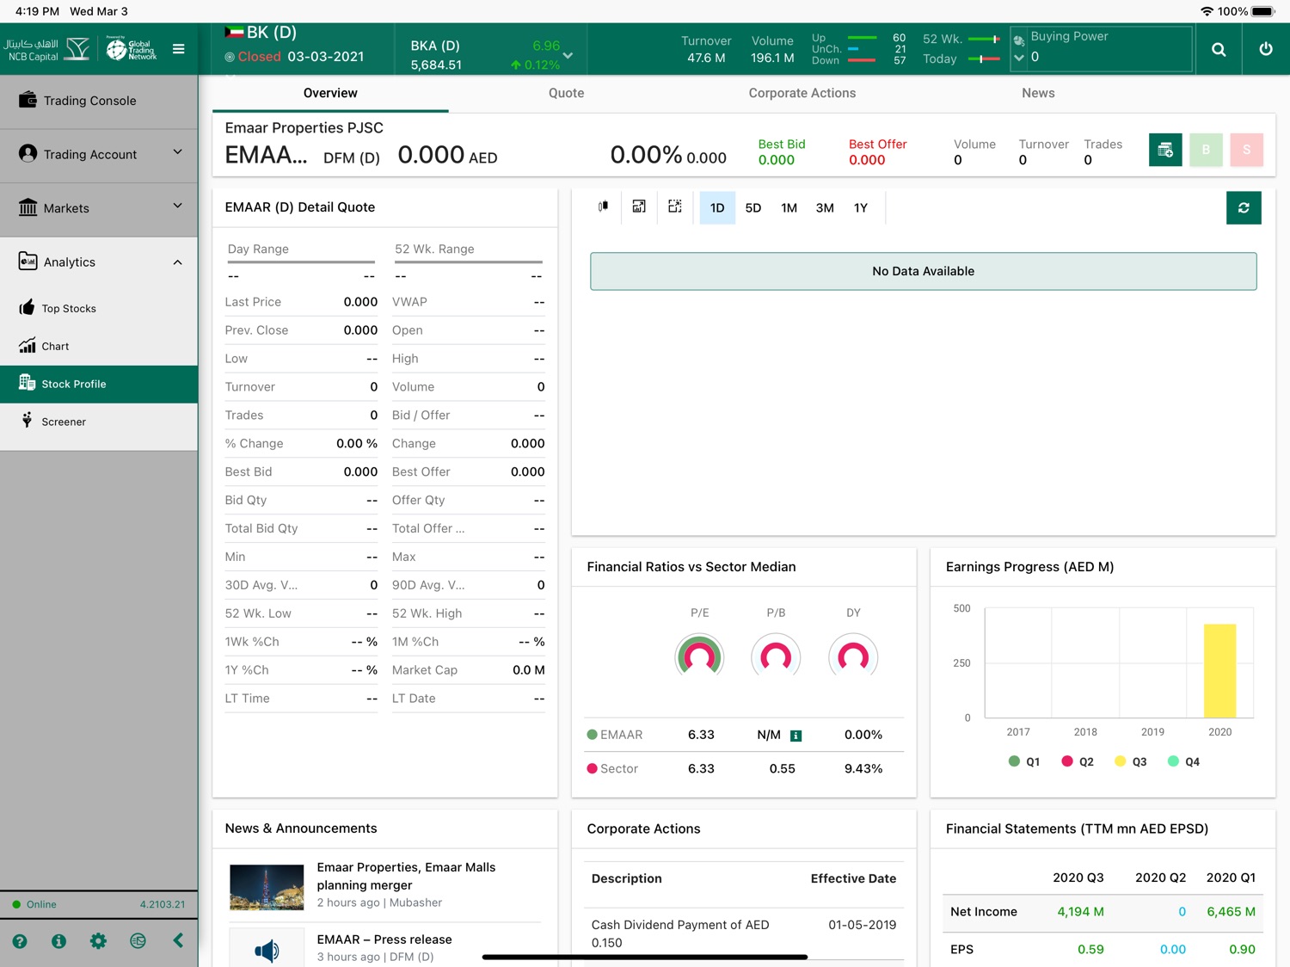Click the green B buy button
The image size is (1290, 967).
[x=1206, y=150]
